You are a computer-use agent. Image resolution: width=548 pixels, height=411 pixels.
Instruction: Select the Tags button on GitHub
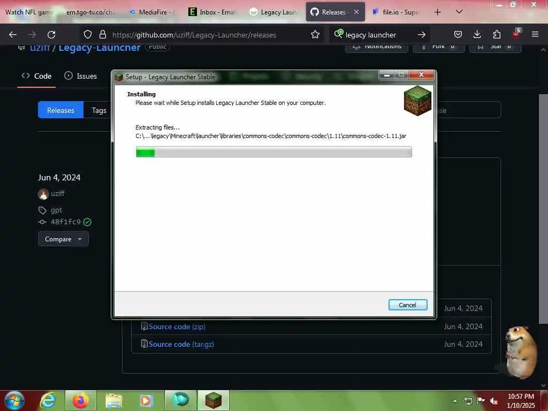(x=98, y=110)
